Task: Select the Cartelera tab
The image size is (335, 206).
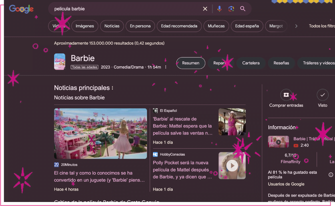Action: click(x=250, y=63)
